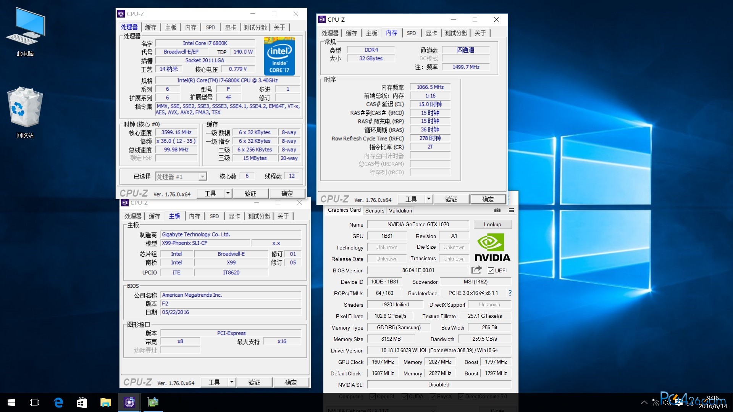Click the Lookup button in GPU-Z
Screen dimensions: 733x412
[492, 224]
